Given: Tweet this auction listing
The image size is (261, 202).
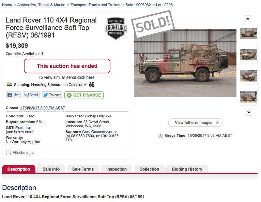Looking at the screenshot, I should tap(52, 95).
